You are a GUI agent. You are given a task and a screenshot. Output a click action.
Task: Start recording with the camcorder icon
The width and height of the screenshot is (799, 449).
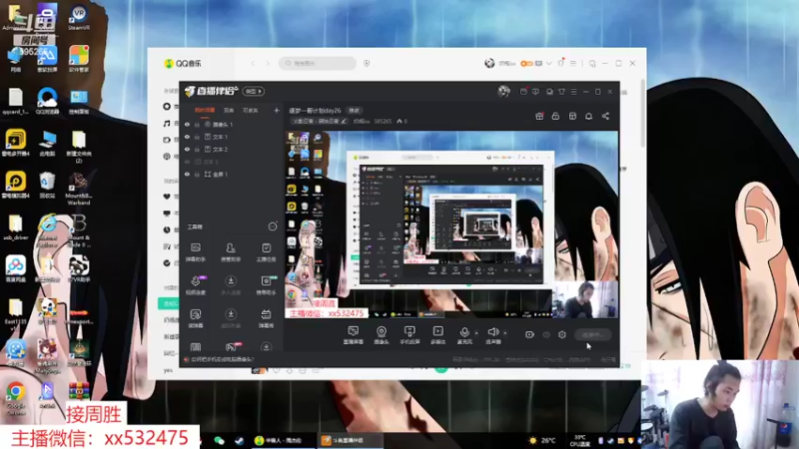click(530, 334)
